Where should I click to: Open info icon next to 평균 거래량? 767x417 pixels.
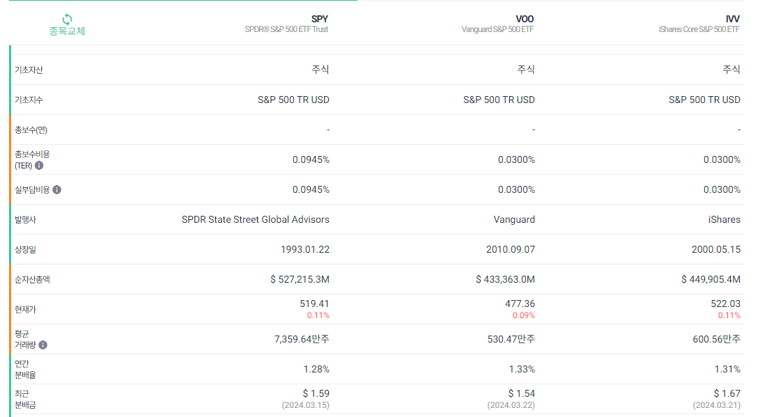43,345
